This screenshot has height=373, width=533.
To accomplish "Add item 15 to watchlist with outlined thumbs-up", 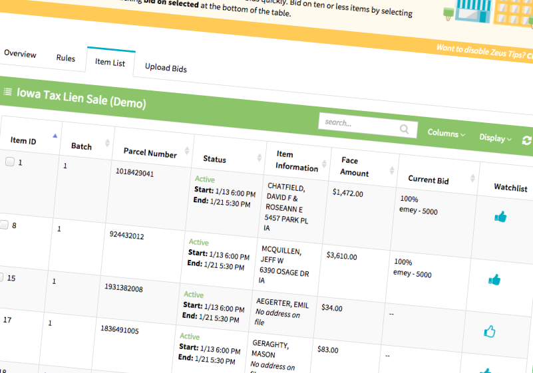I will pyautogui.click(x=490, y=331).
